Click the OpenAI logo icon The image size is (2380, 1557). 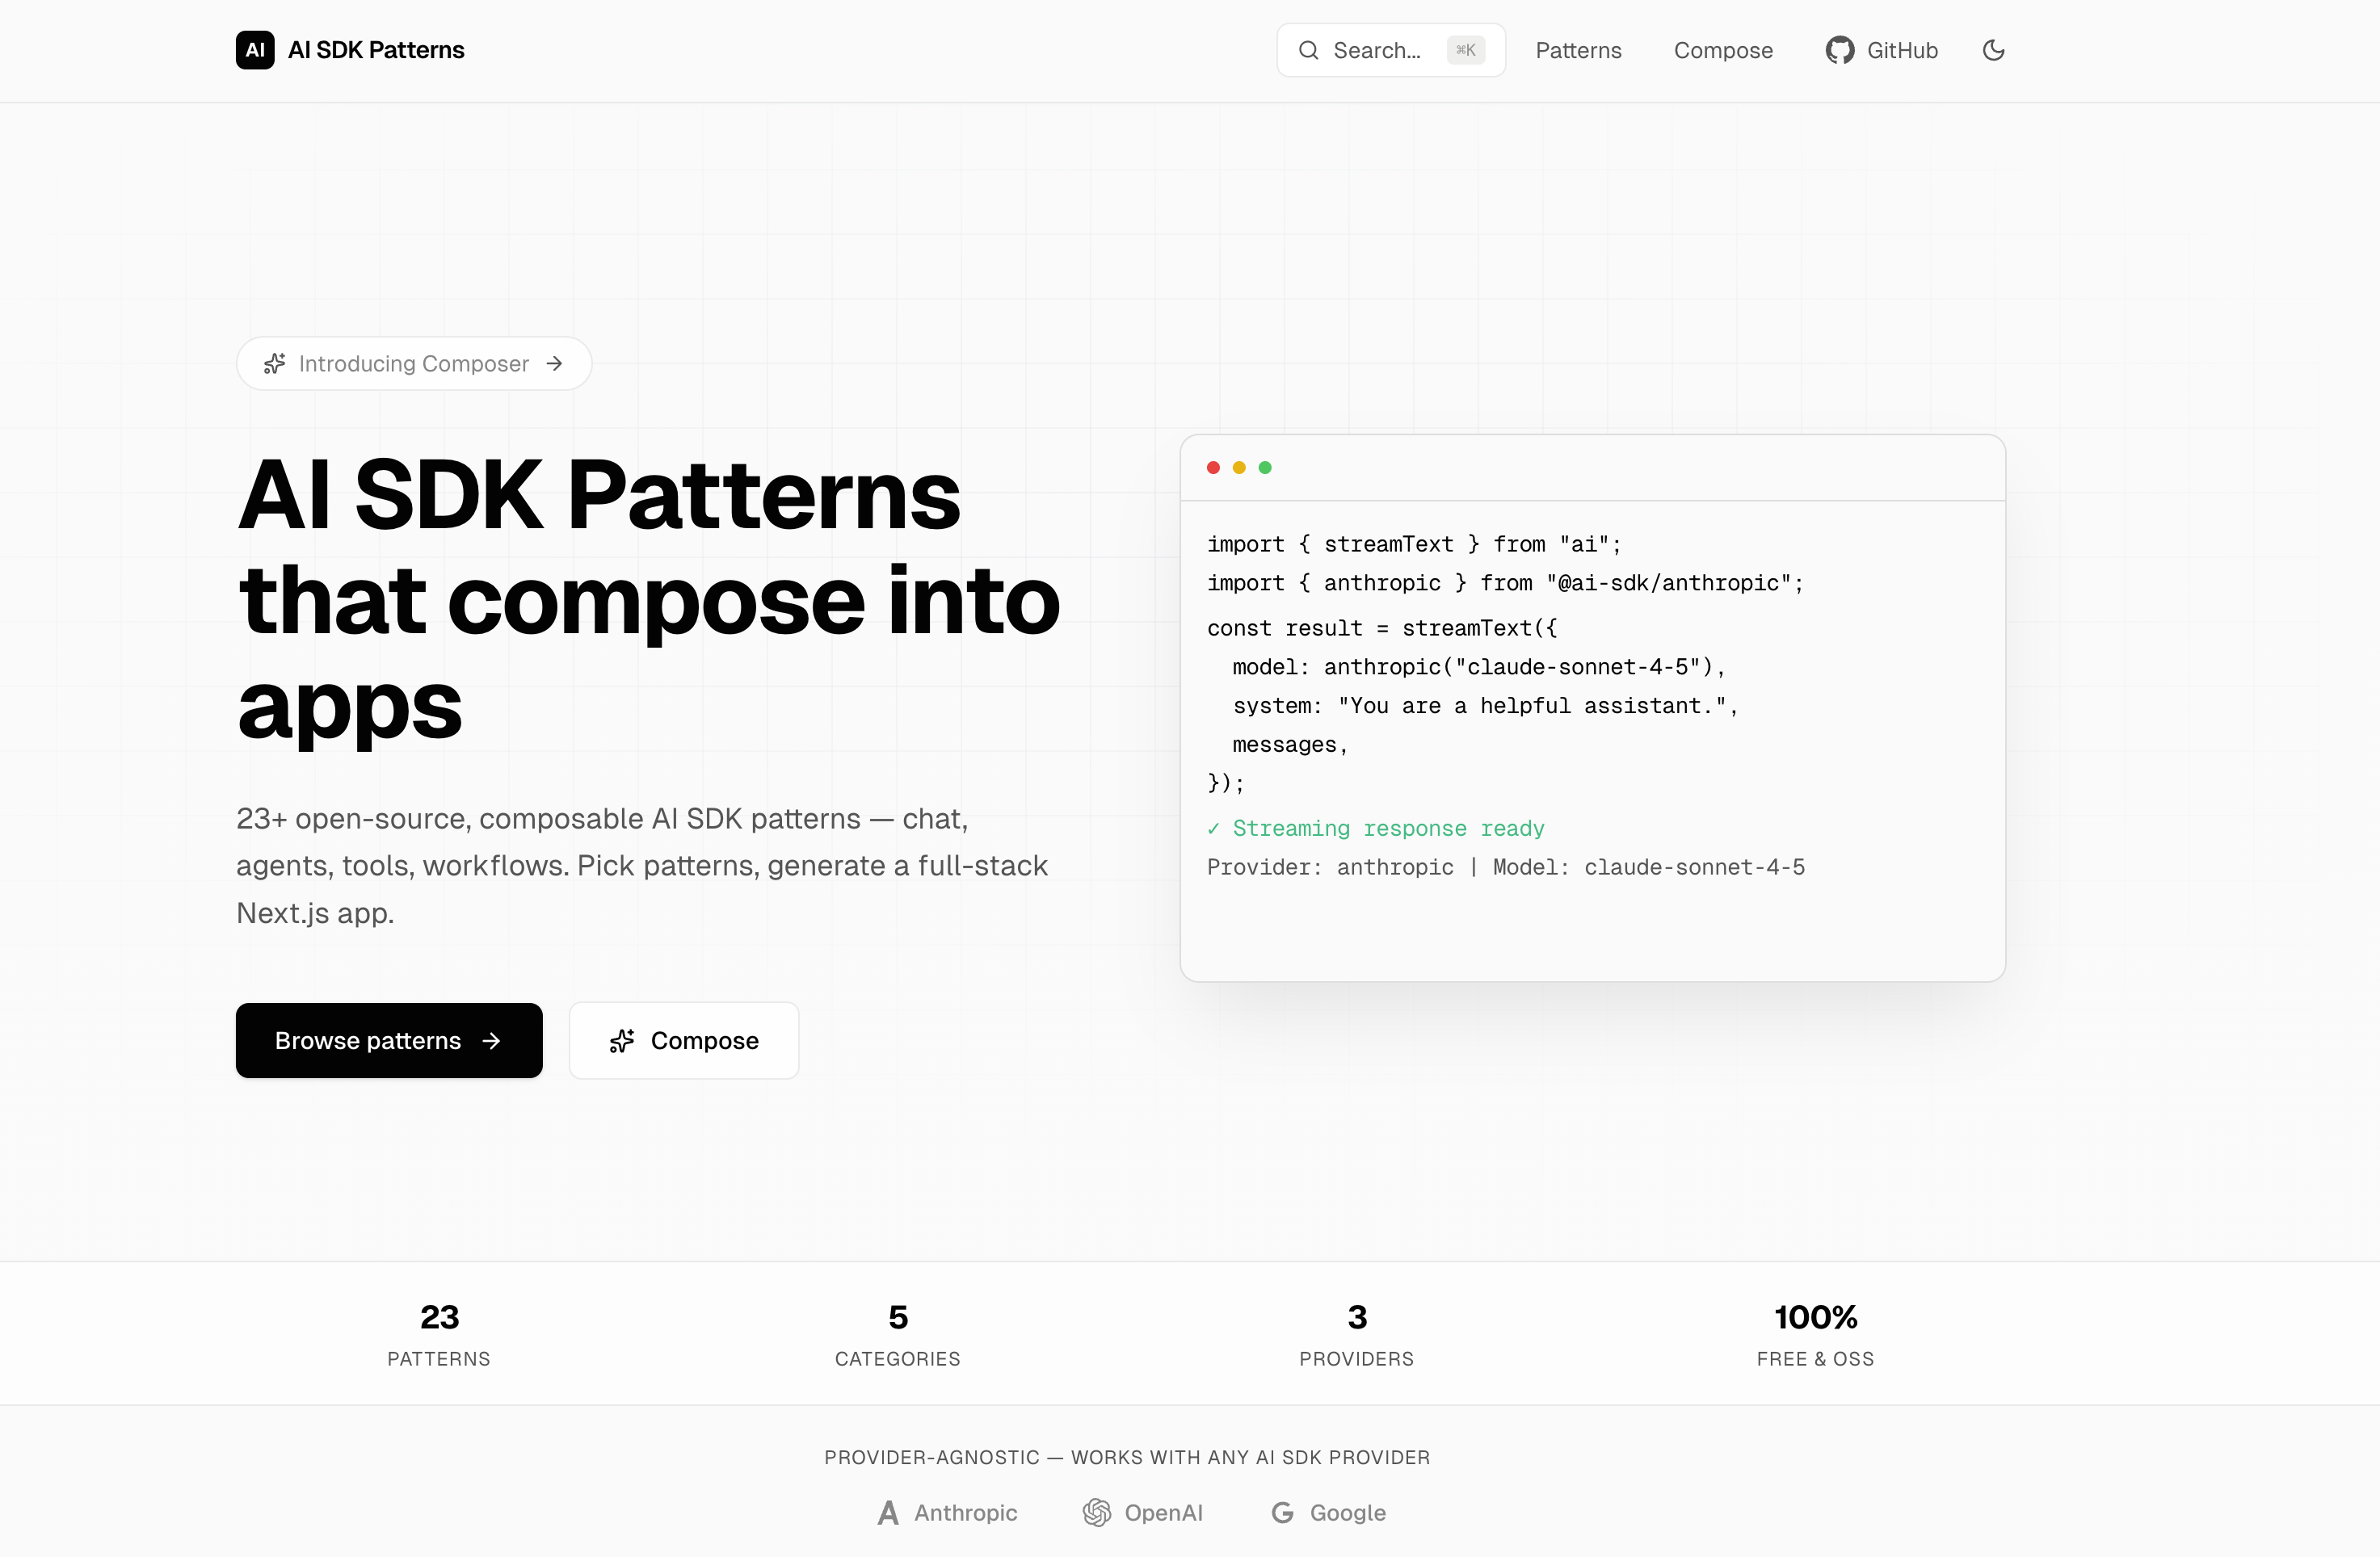point(1097,1513)
